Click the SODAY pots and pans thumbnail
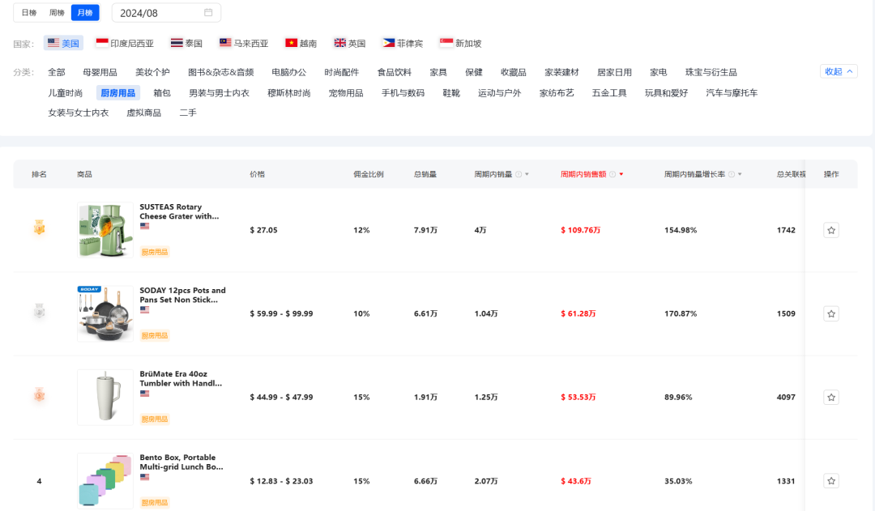The width and height of the screenshot is (875, 511). (x=105, y=313)
